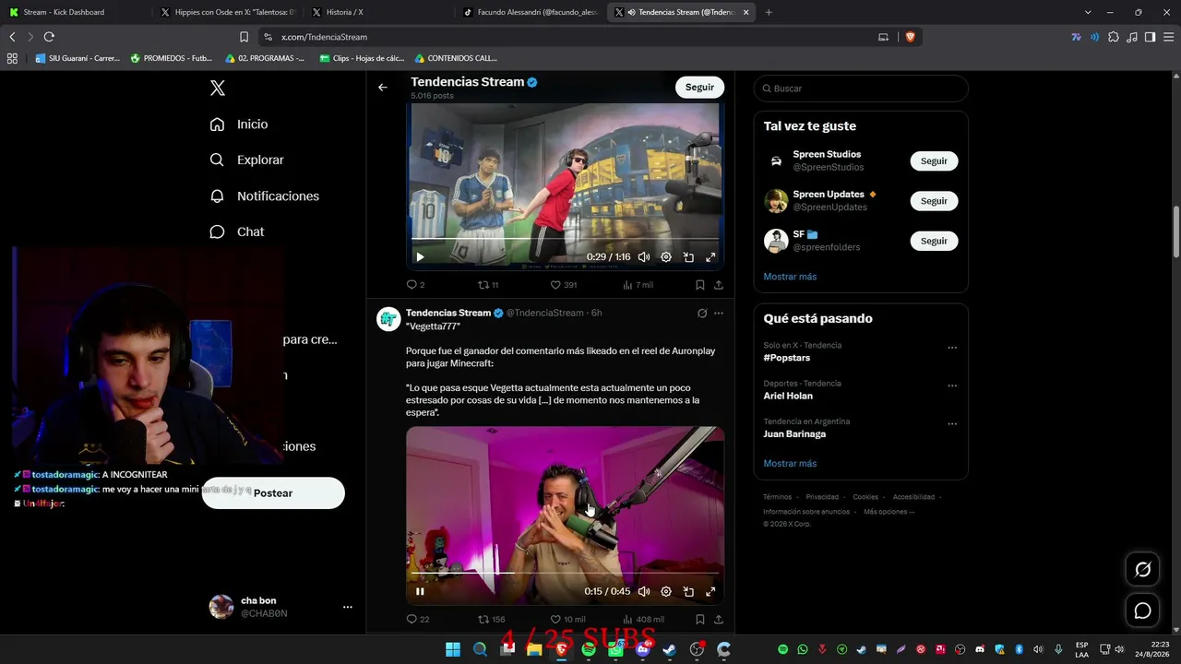Open the floating chat messages button
Viewport: 1181px width, 664px height.
tap(1142, 611)
